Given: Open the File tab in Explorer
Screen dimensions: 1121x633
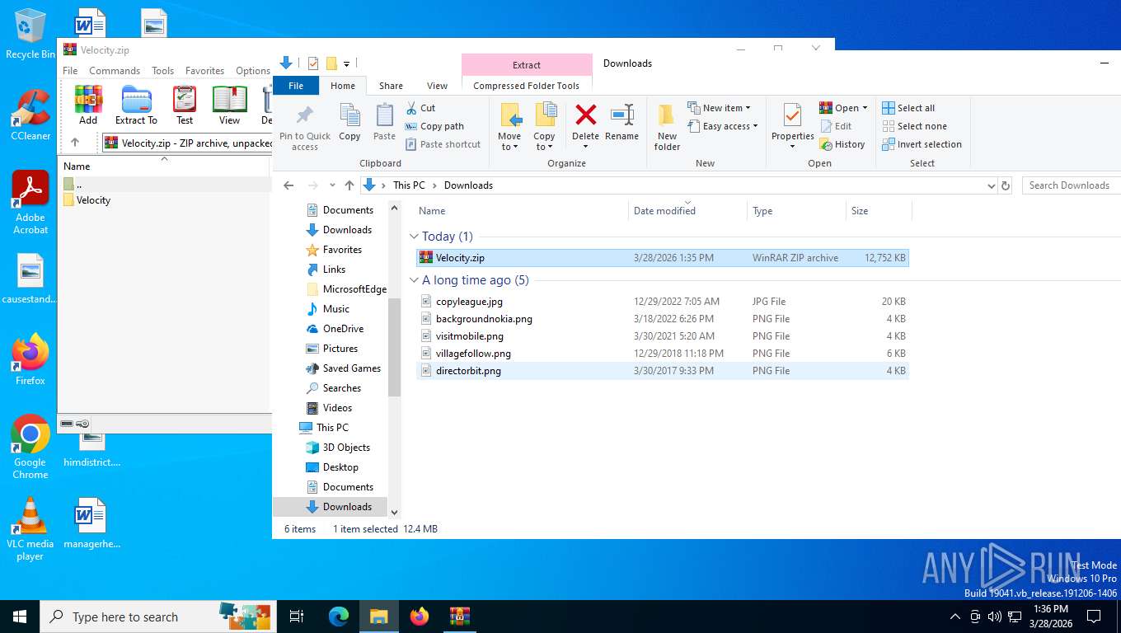Looking at the screenshot, I should tap(296, 86).
